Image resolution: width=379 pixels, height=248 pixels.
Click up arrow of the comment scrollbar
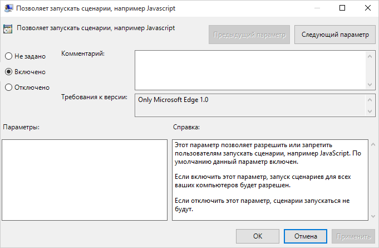pos(370,56)
